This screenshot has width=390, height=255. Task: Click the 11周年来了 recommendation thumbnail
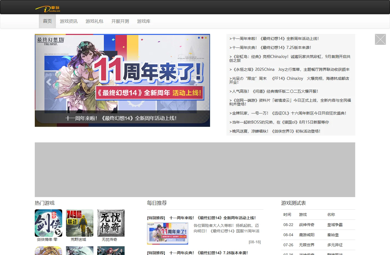168,234
